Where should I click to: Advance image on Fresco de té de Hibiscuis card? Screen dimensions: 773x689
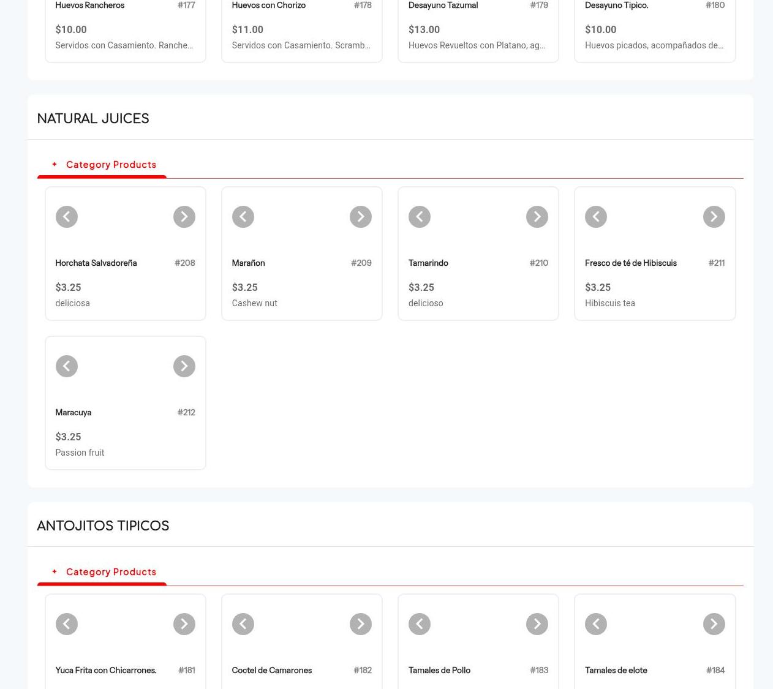(x=714, y=217)
